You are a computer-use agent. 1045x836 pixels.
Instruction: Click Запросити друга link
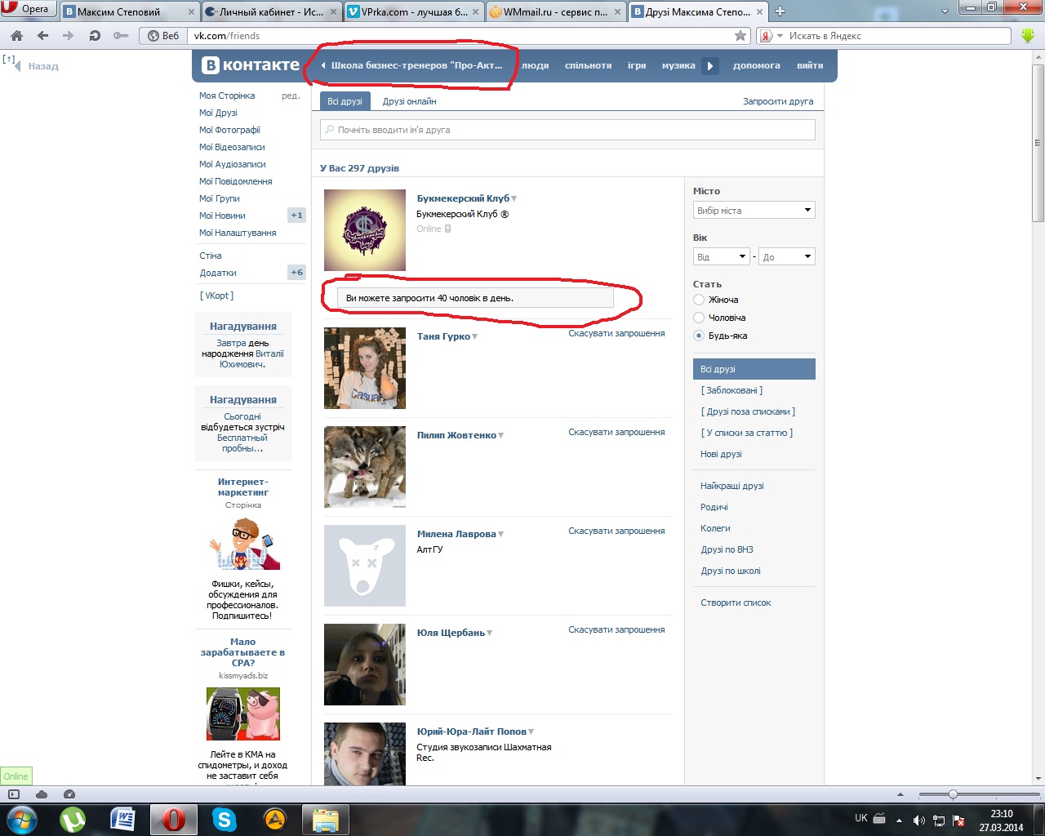click(x=778, y=101)
